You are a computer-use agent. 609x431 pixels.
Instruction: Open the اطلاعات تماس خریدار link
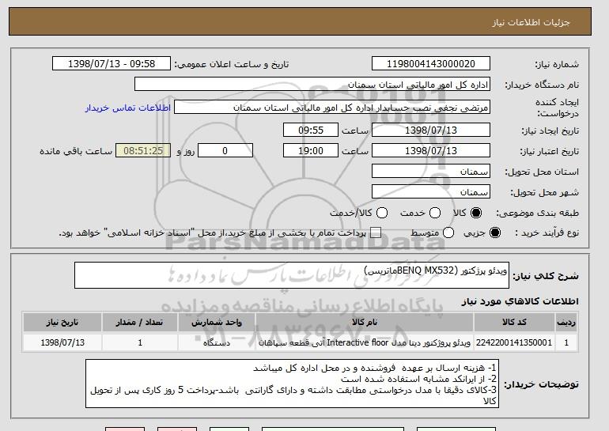pyautogui.click(x=128, y=108)
